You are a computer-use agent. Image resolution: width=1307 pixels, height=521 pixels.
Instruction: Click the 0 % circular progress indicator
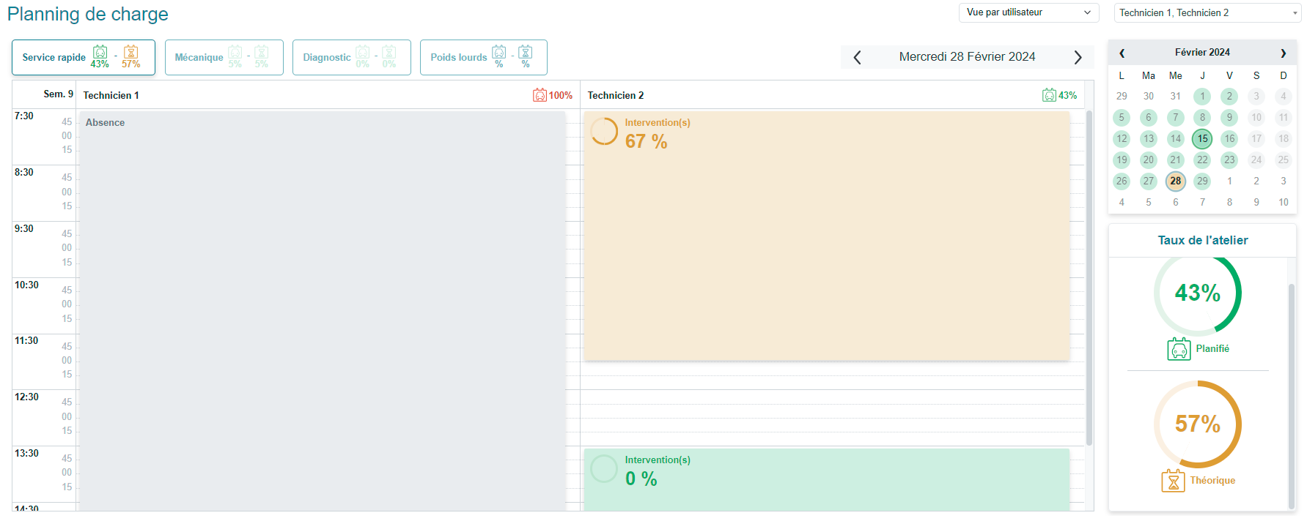click(604, 469)
